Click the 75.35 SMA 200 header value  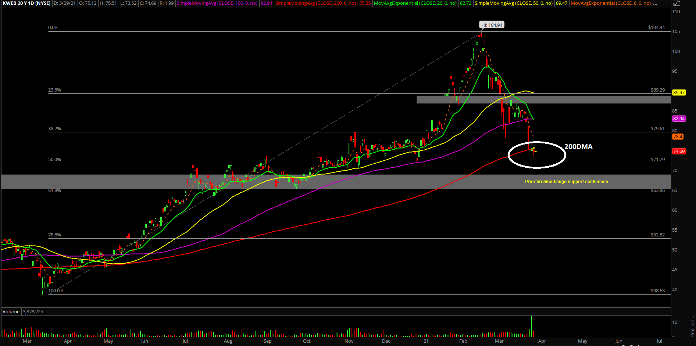[x=365, y=3]
